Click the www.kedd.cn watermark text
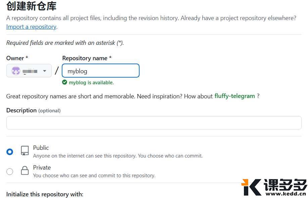Viewport: 308px width, 198px height. [x=286, y=194]
